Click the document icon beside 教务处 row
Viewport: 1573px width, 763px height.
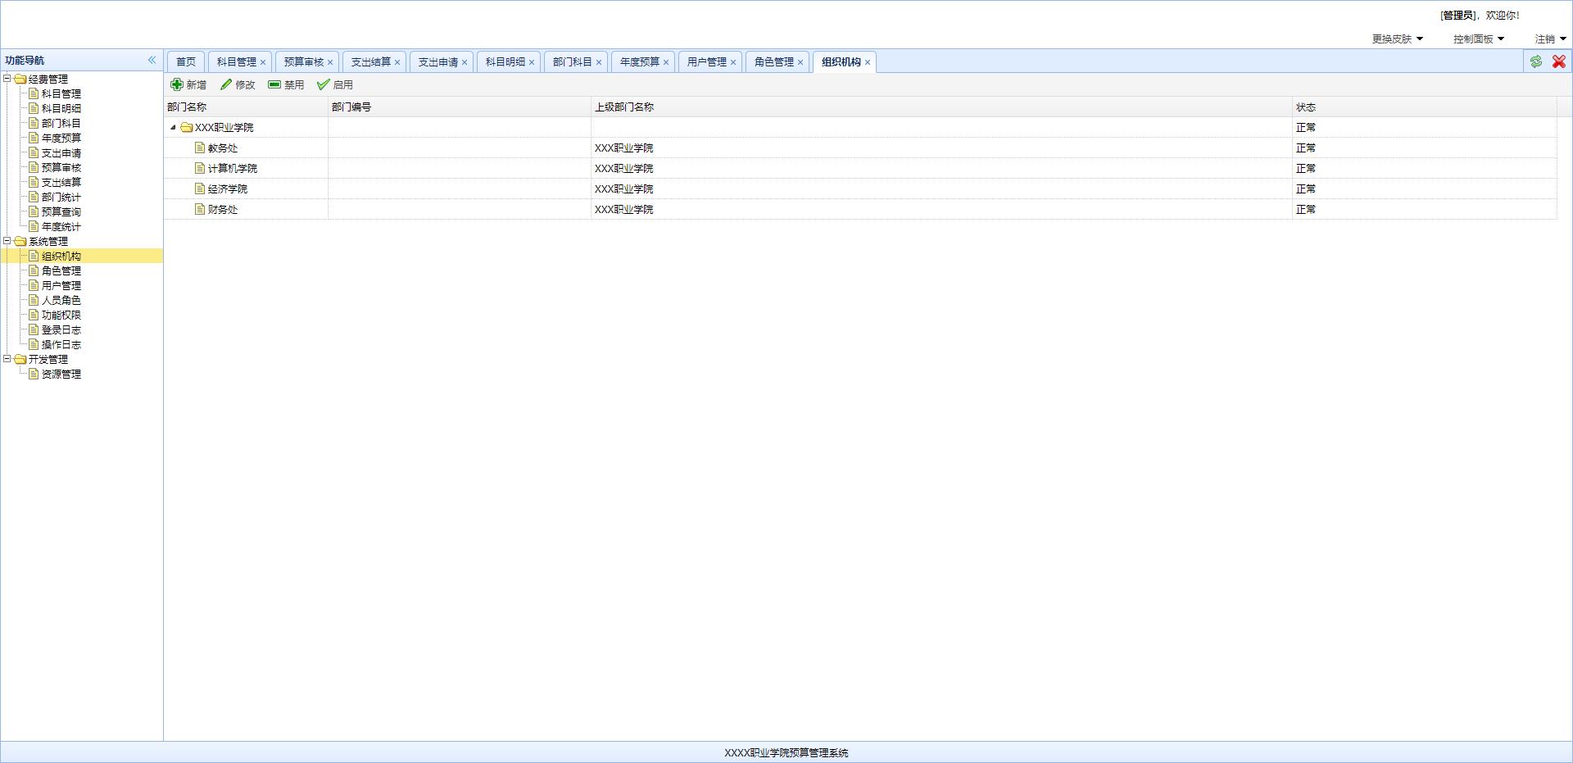pyautogui.click(x=200, y=148)
